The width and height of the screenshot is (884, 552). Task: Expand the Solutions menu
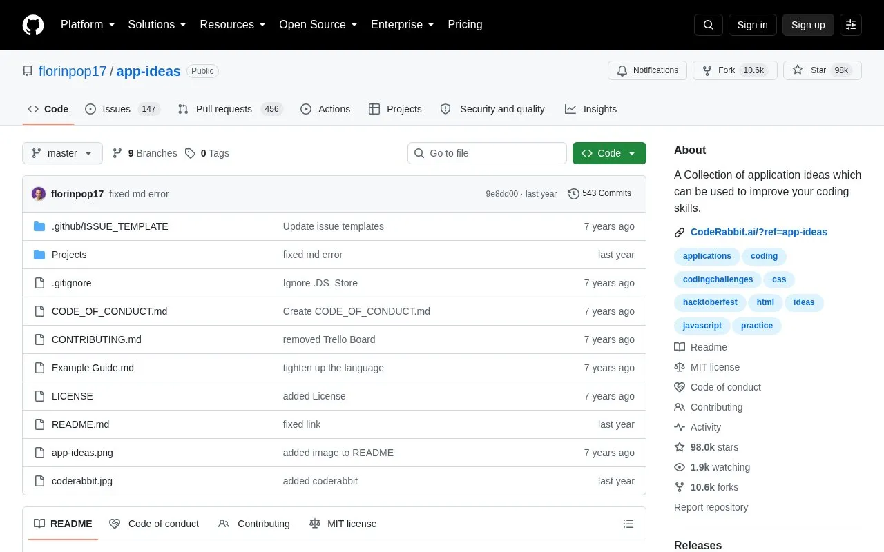157,25
